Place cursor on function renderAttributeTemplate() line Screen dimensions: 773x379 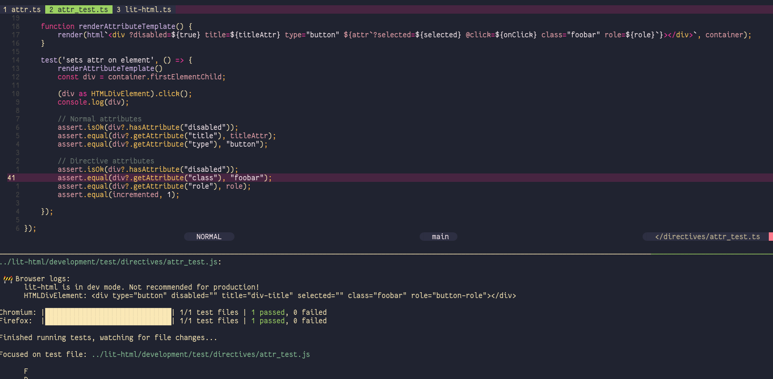(x=117, y=26)
